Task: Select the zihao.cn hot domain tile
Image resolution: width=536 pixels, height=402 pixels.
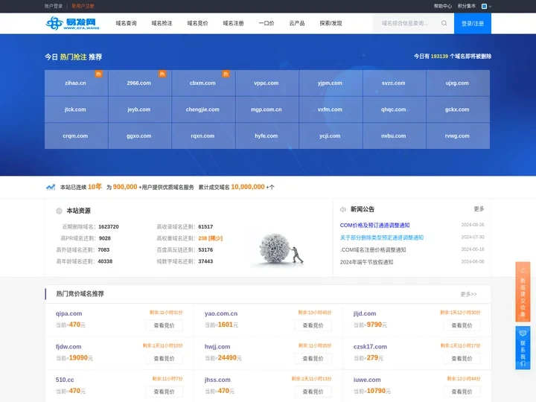Action: [x=76, y=83]
